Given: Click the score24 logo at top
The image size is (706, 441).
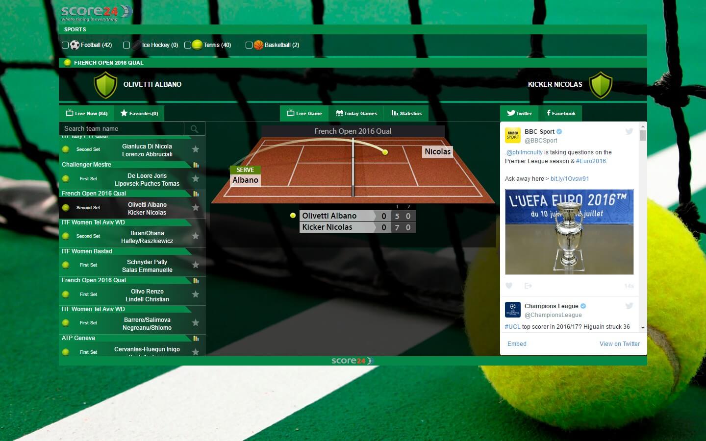Looking at the screenshot, I should pyautogui.click(x=96, y=13).
